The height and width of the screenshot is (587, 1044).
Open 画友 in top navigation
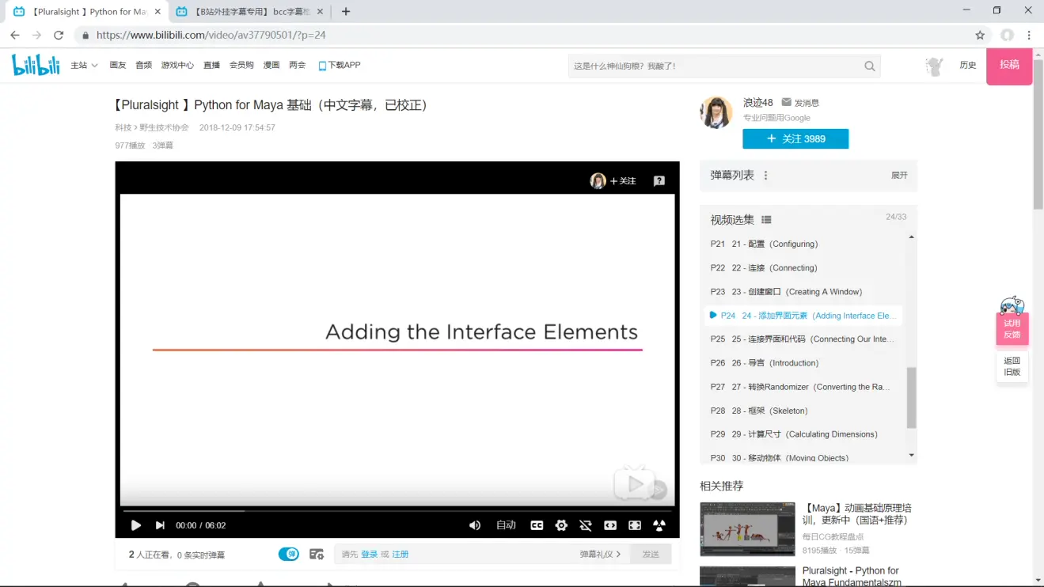click(118, 65)
